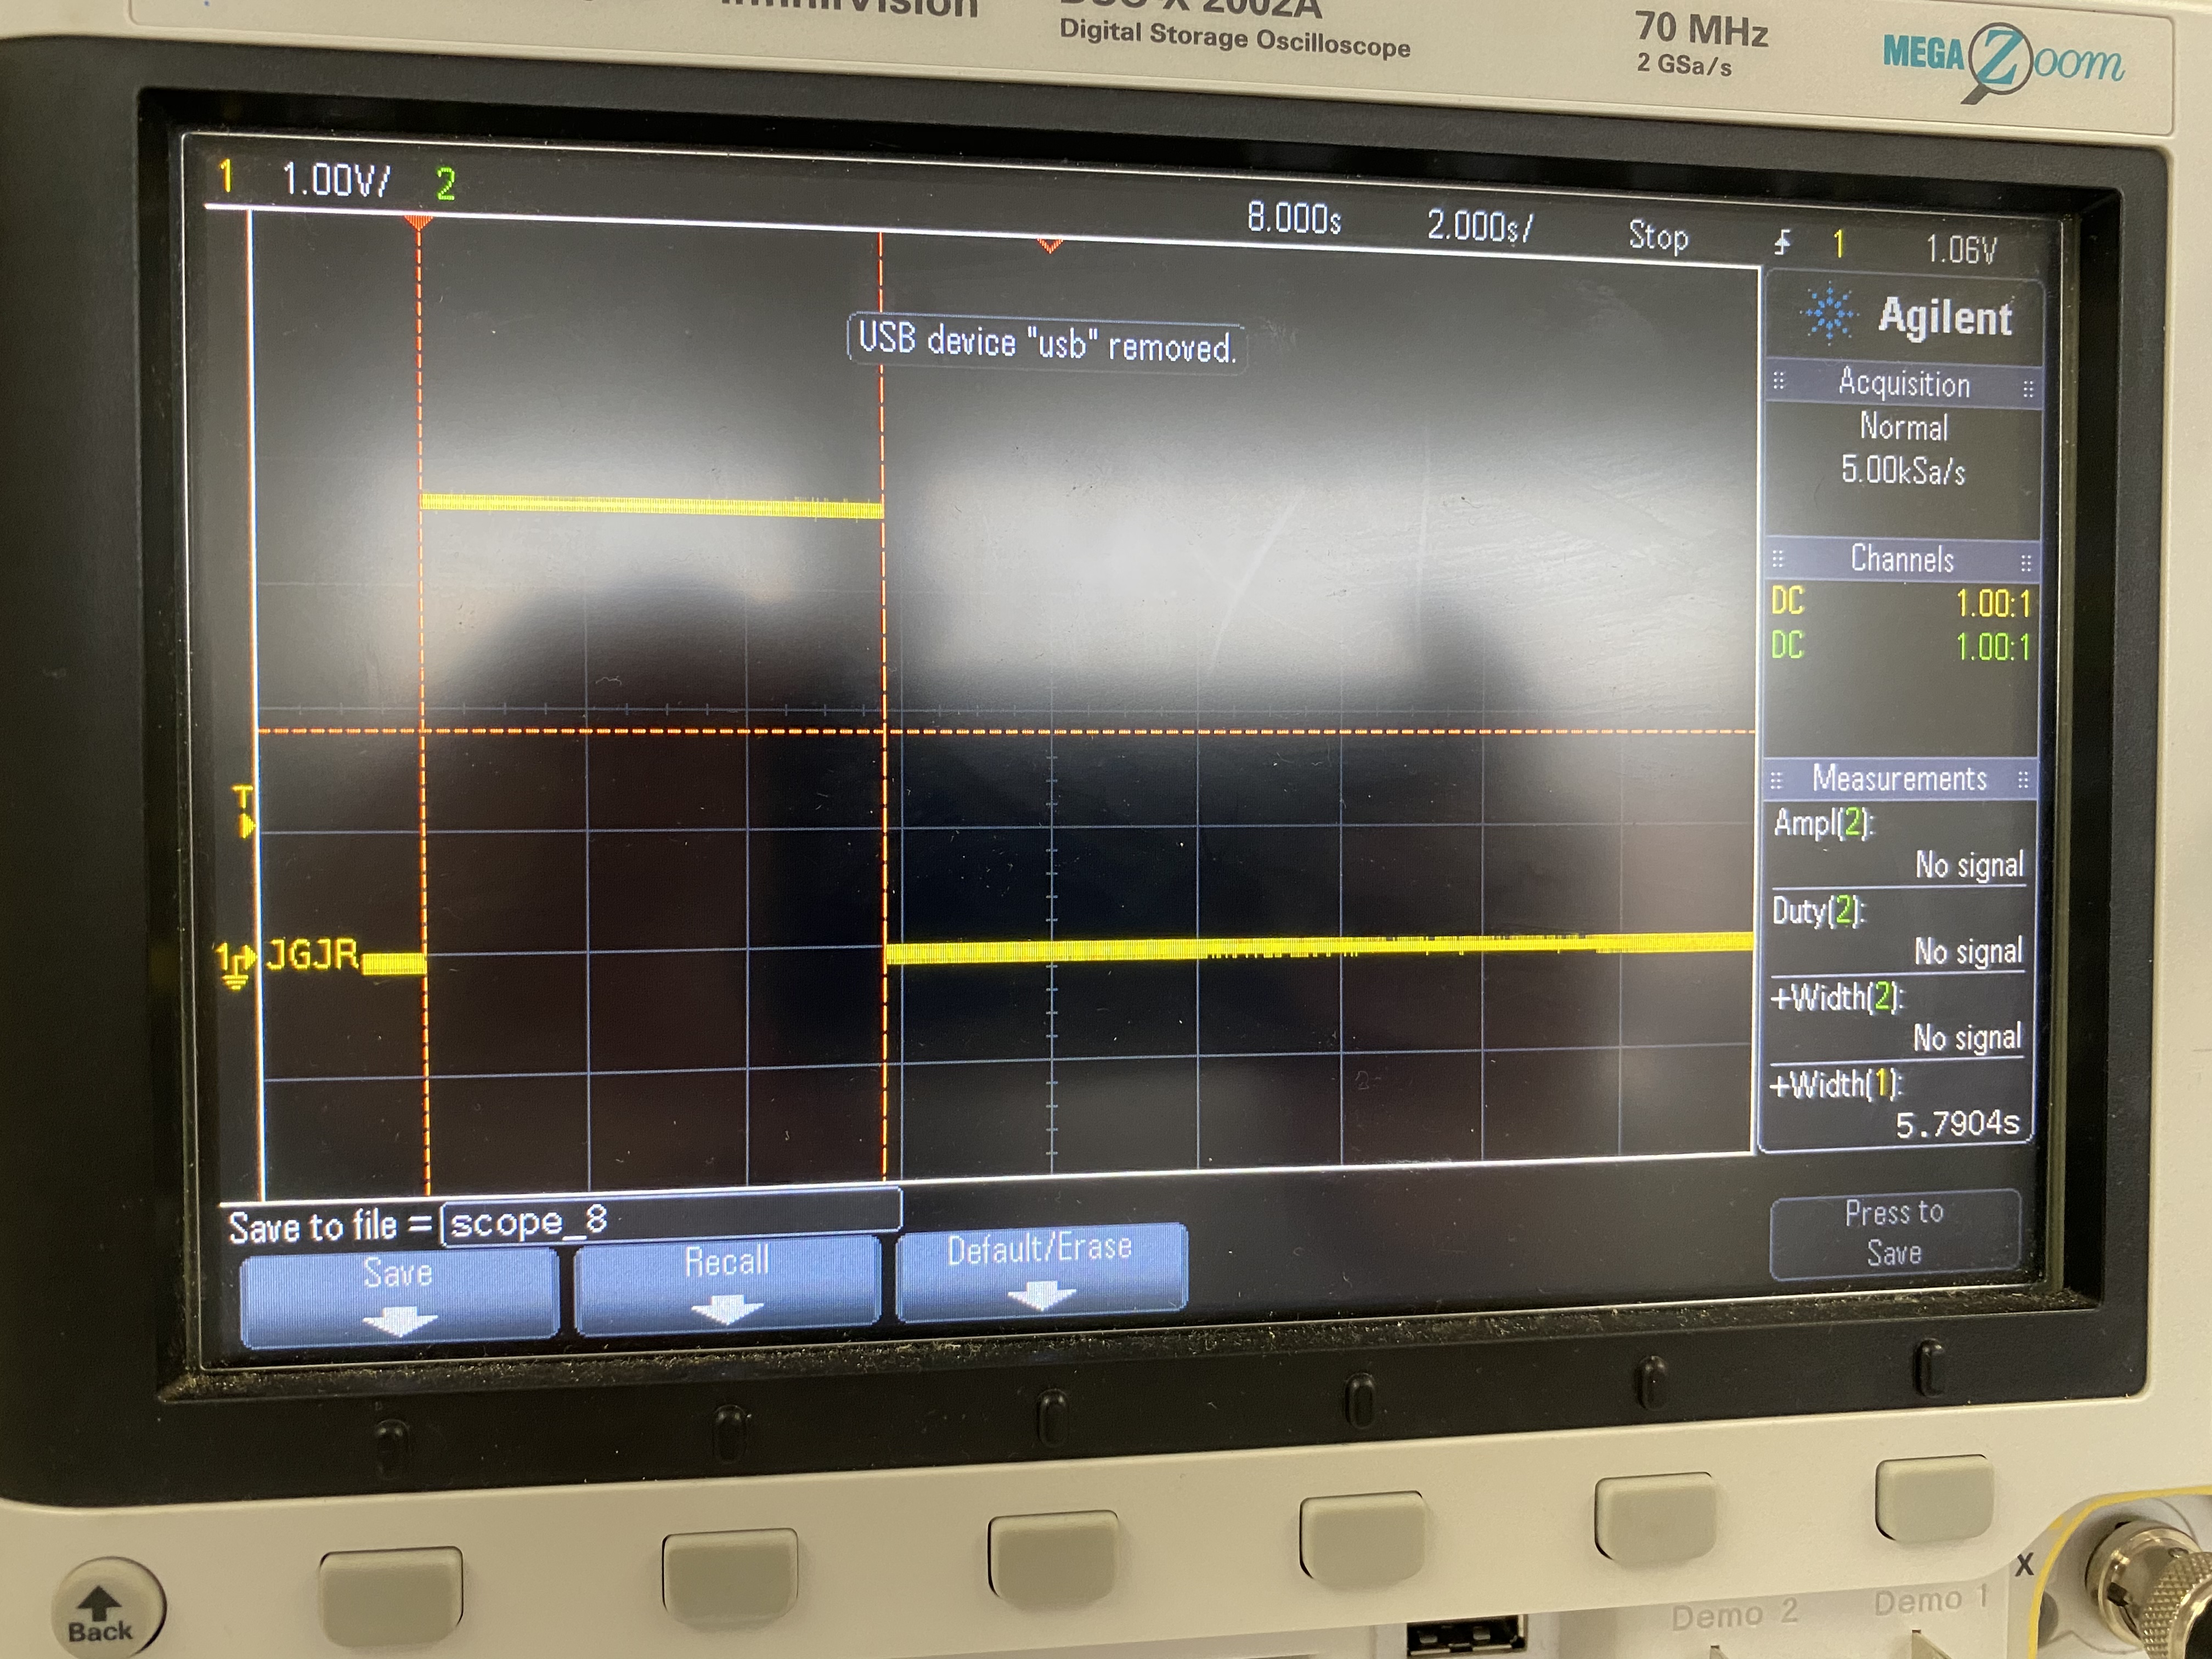Select the Channels panel header

click(x=1902, y=559)
